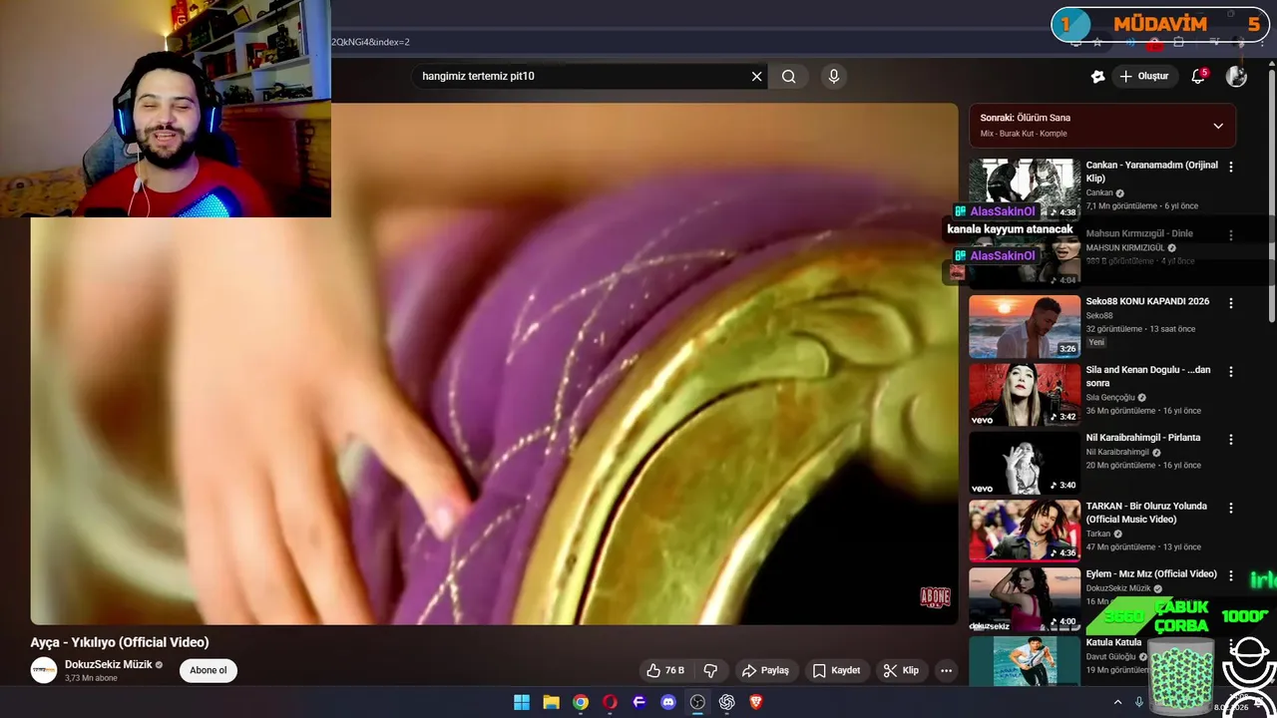Show hidden system tray icons chevron
1277x718 pixels.
pos(1117,702)
